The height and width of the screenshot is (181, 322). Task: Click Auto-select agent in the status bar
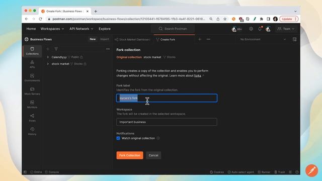click(x=240, y=172)
